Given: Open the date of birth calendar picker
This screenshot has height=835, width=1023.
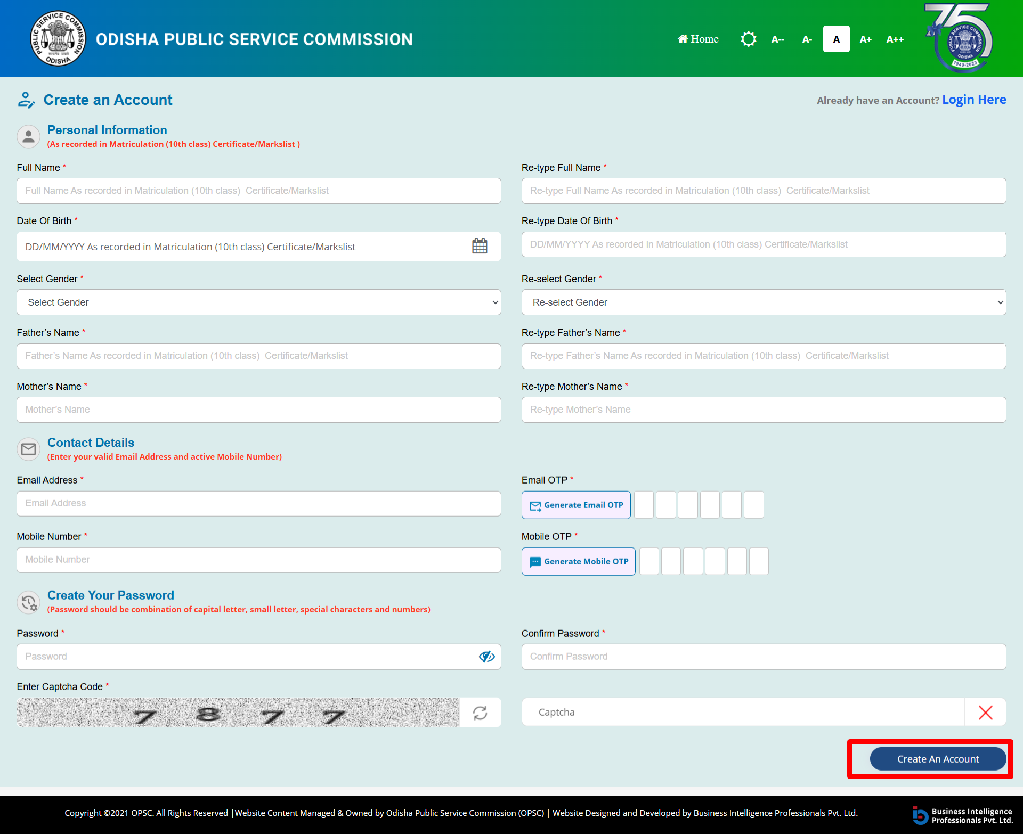Looking at the screenshot, I should click(480, 246).
